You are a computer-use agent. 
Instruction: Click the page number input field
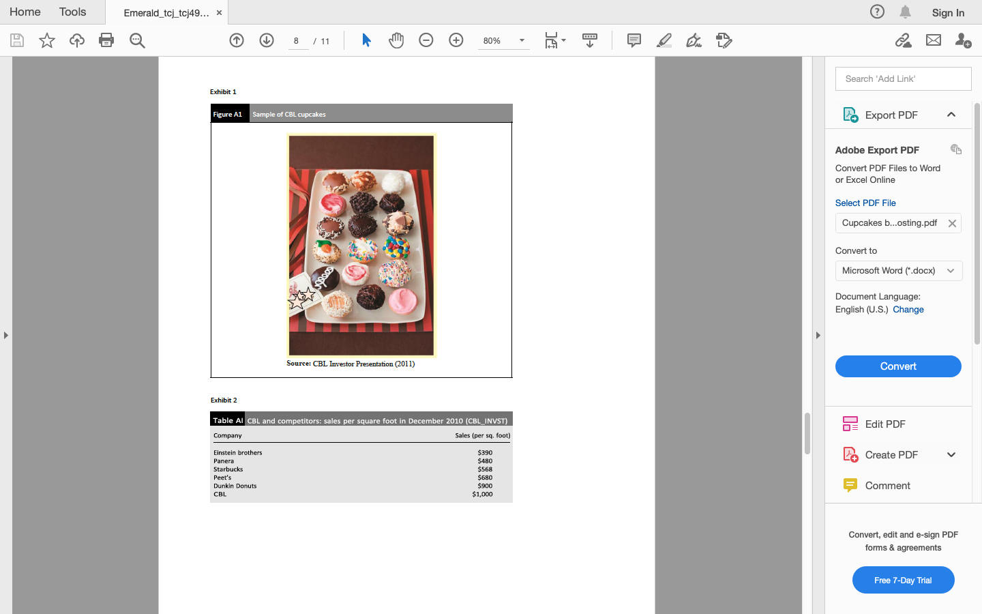pyautogui.click(x=297, y=40)
